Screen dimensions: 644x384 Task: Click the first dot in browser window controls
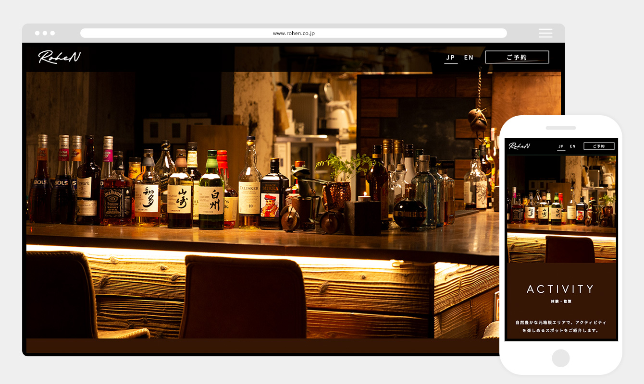[x=37, y=33]
